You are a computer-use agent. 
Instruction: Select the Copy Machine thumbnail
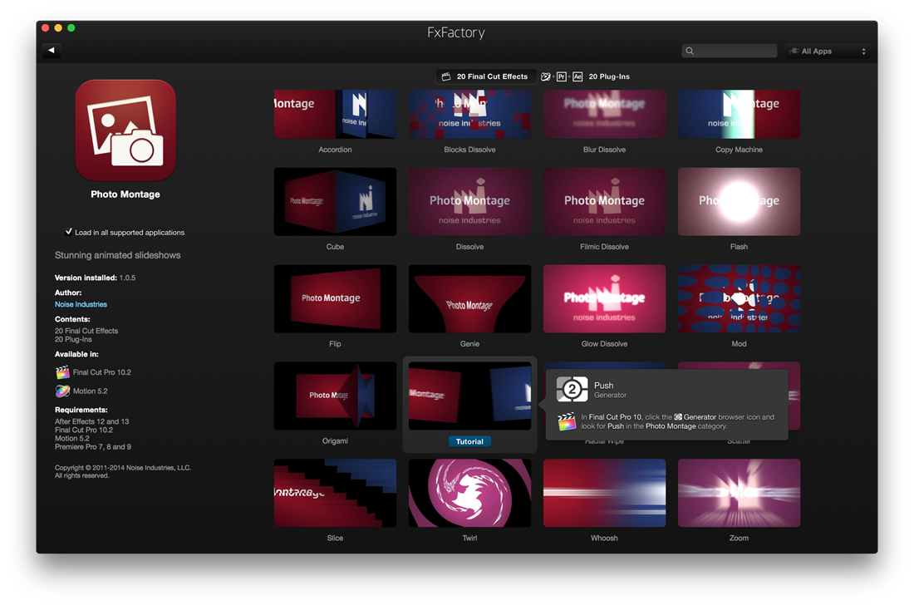click(740, 114)
